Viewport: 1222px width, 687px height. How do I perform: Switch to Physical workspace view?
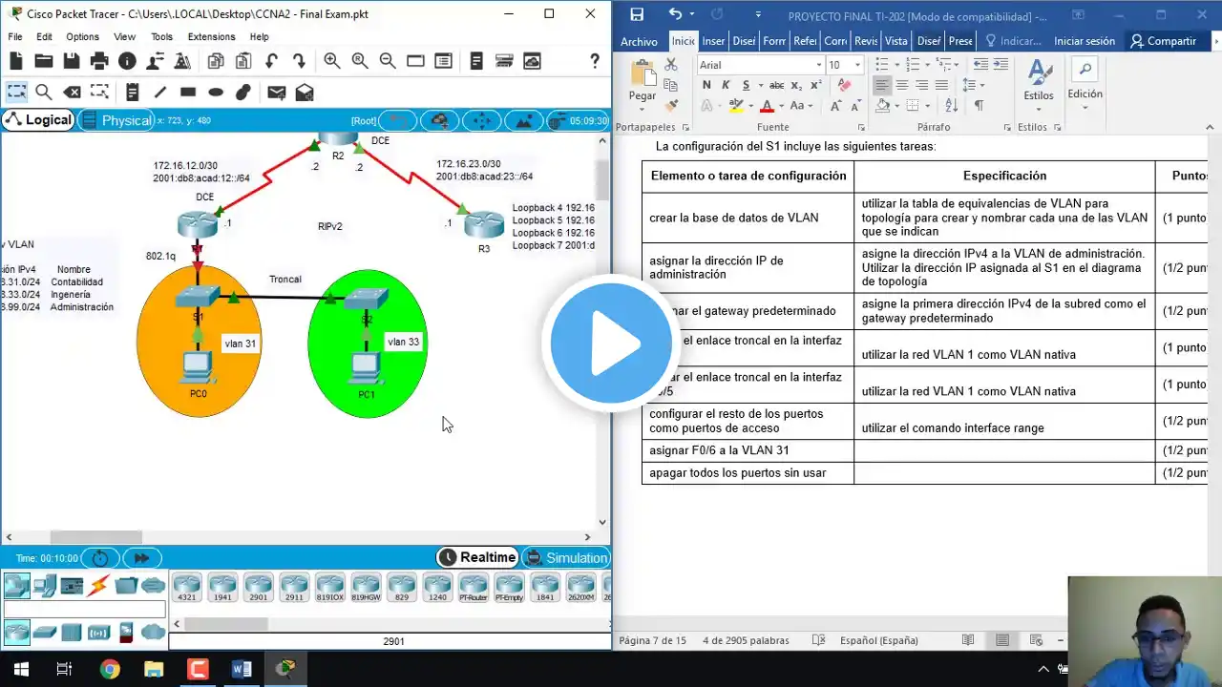(x=116, y=120)
